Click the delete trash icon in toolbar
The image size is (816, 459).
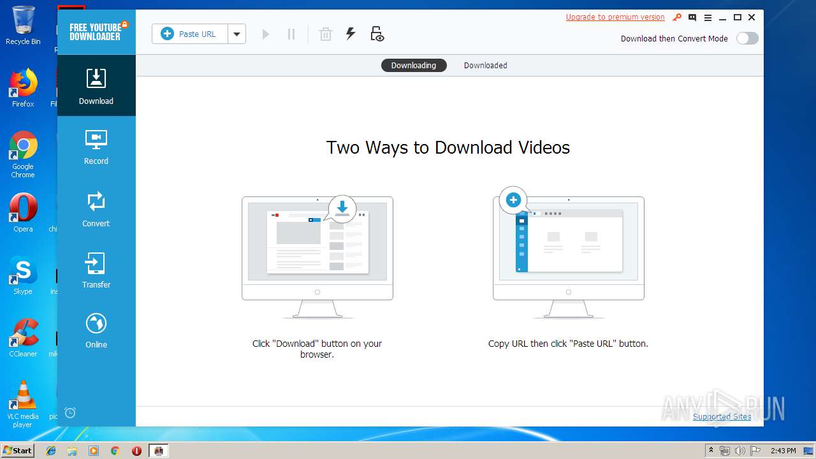point(326,34)
